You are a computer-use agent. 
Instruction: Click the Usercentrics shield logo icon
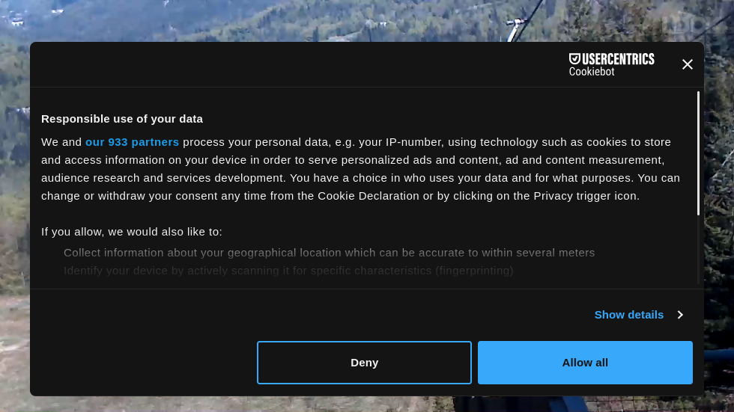574,59
